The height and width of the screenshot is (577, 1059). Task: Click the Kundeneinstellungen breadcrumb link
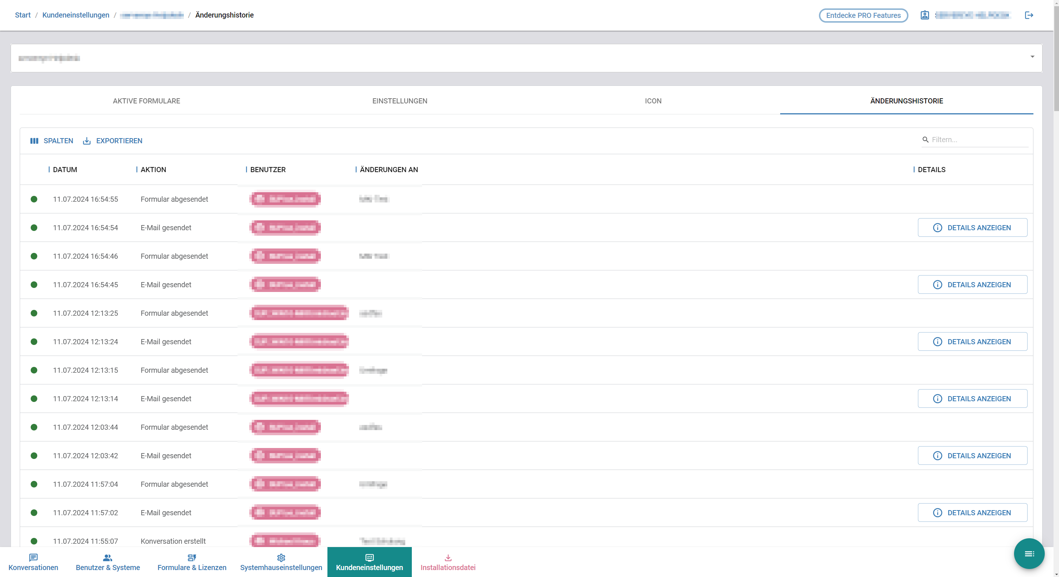click(76, 15)
